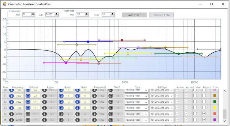Click the Frequency1 knob in filter row 13
The image size is (230, 126).
point(11,108)
